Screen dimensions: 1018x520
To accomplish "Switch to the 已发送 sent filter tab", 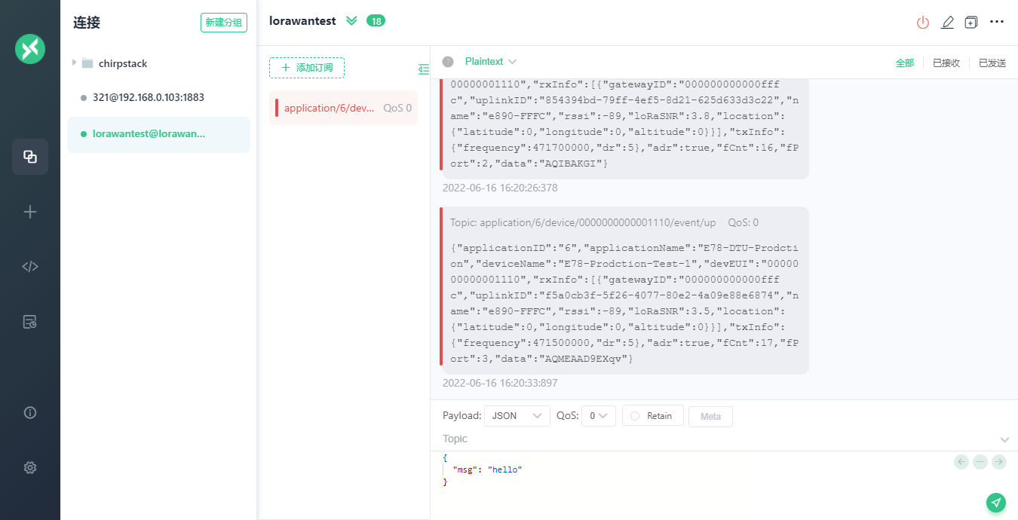I will tap(992, 63).
